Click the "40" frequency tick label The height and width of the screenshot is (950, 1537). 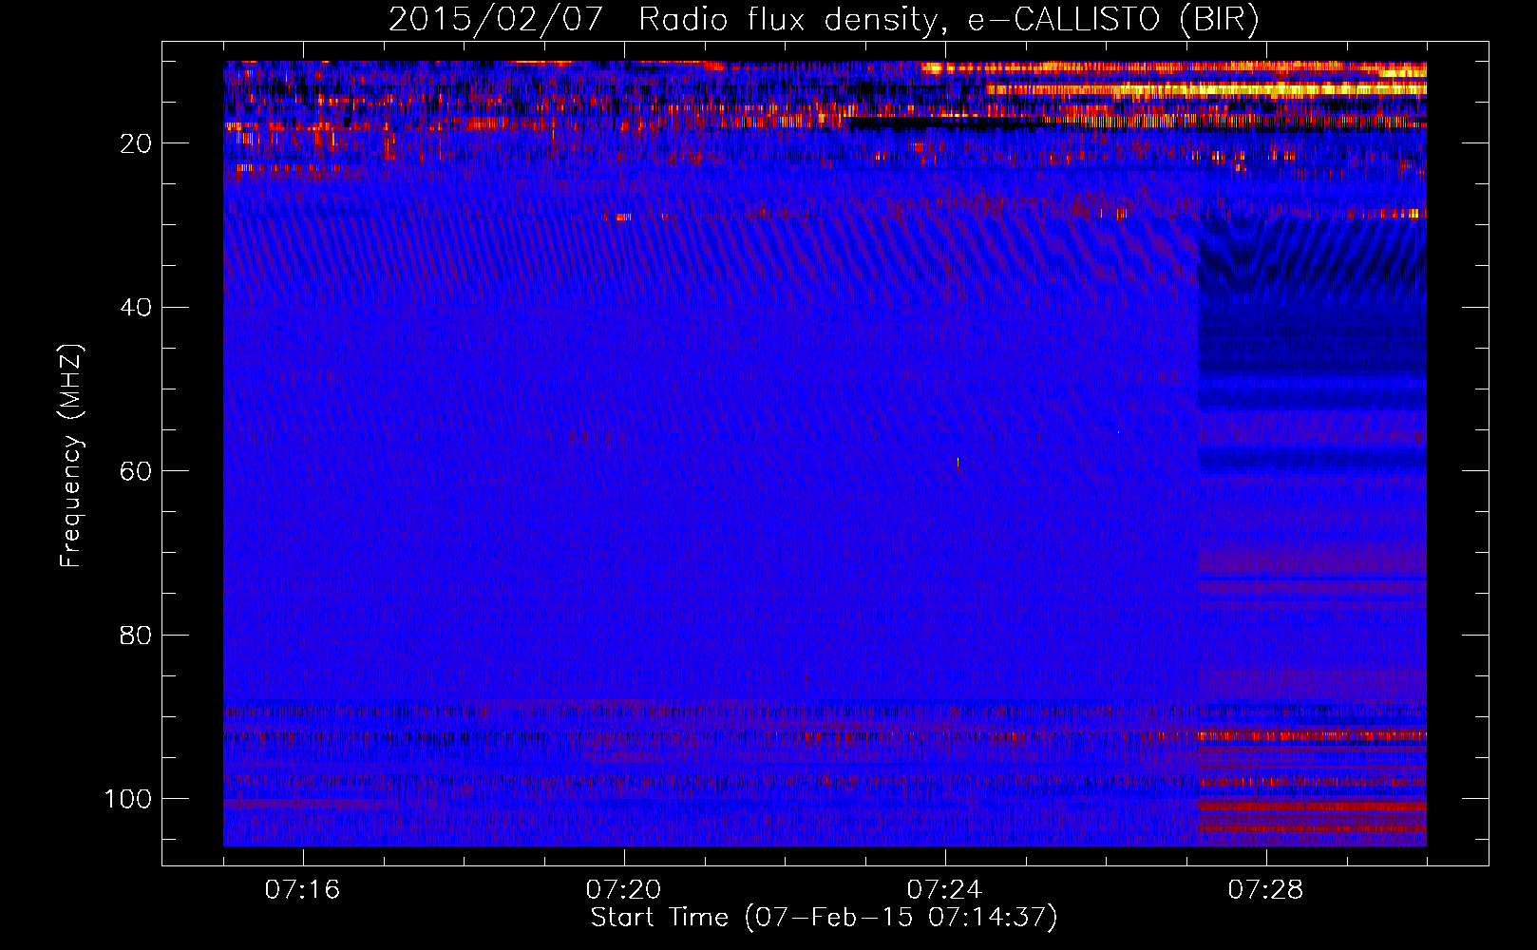pos(136,308)
